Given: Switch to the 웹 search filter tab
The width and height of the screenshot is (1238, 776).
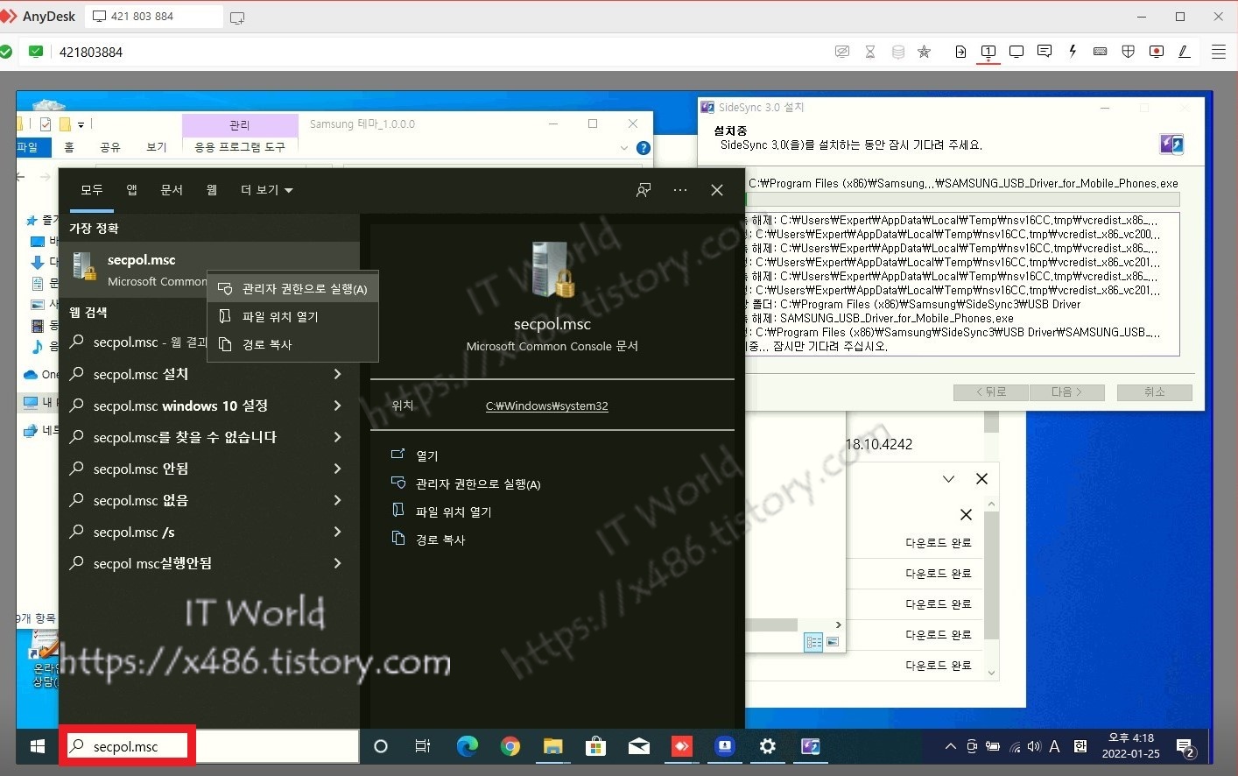Looking at the screenshot, I should point(212,190).
